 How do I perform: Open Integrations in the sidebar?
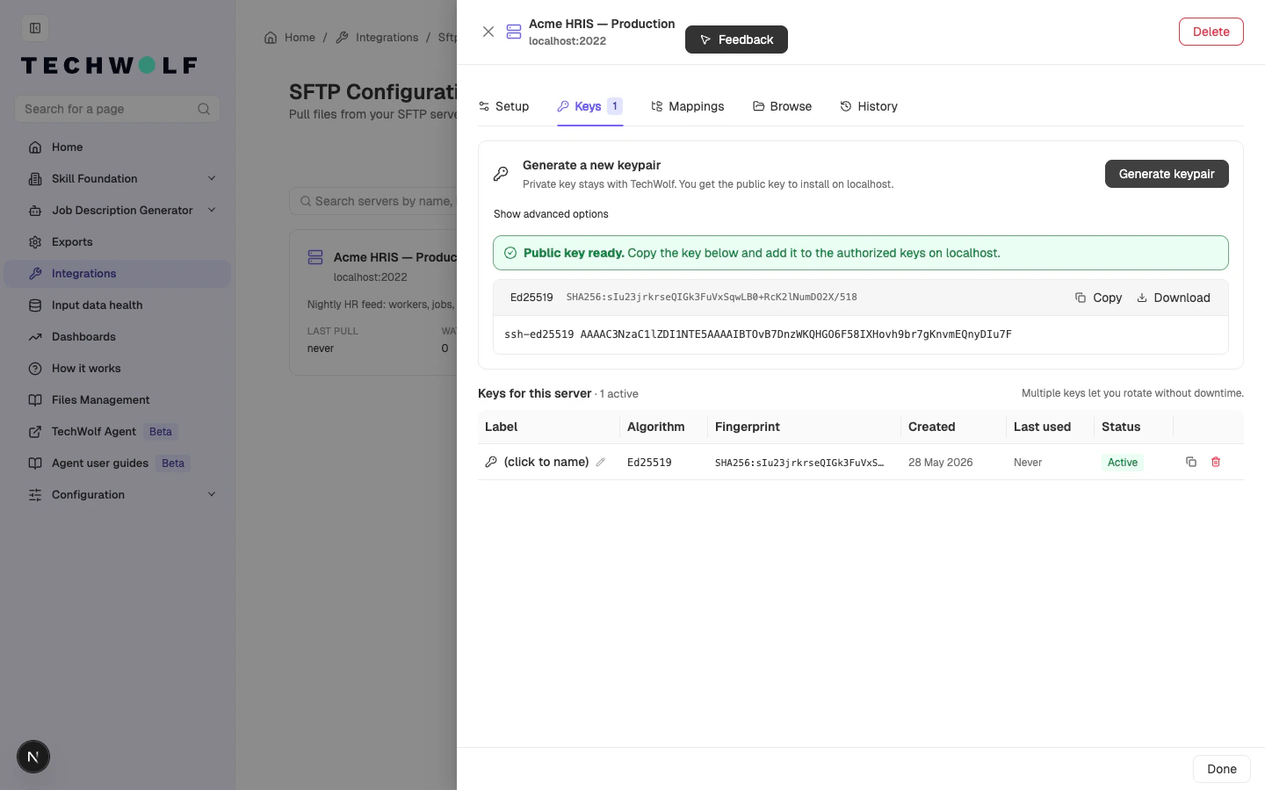point(118,274)
